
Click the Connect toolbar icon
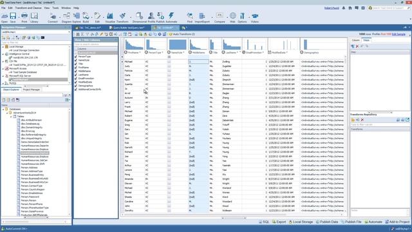(53, 17)
